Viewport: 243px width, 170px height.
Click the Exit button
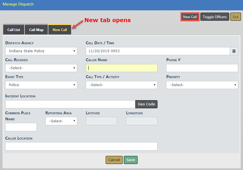coord(236,17)
